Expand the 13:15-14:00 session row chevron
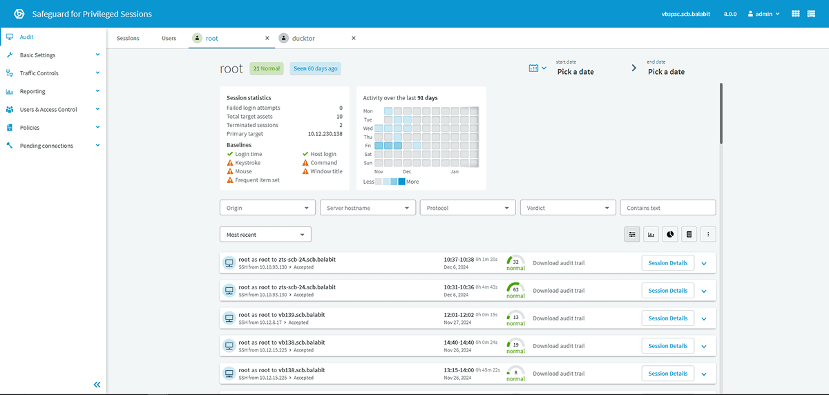This screenshot has height=395, width=829. coord(704,374)
